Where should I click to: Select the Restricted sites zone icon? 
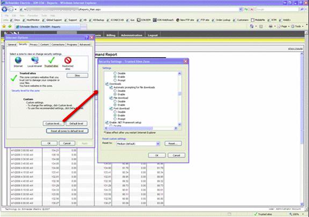pos(68,60)
